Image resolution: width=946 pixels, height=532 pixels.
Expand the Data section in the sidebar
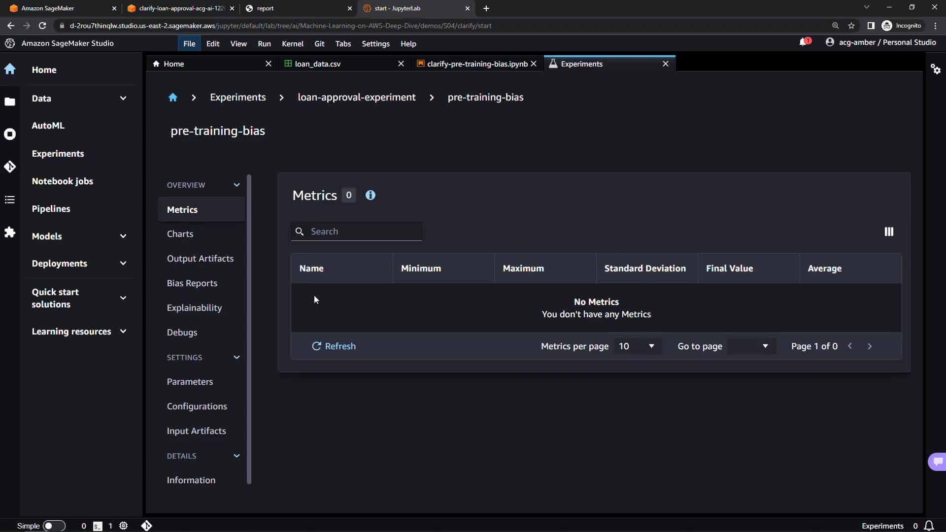tap(123, 99)
